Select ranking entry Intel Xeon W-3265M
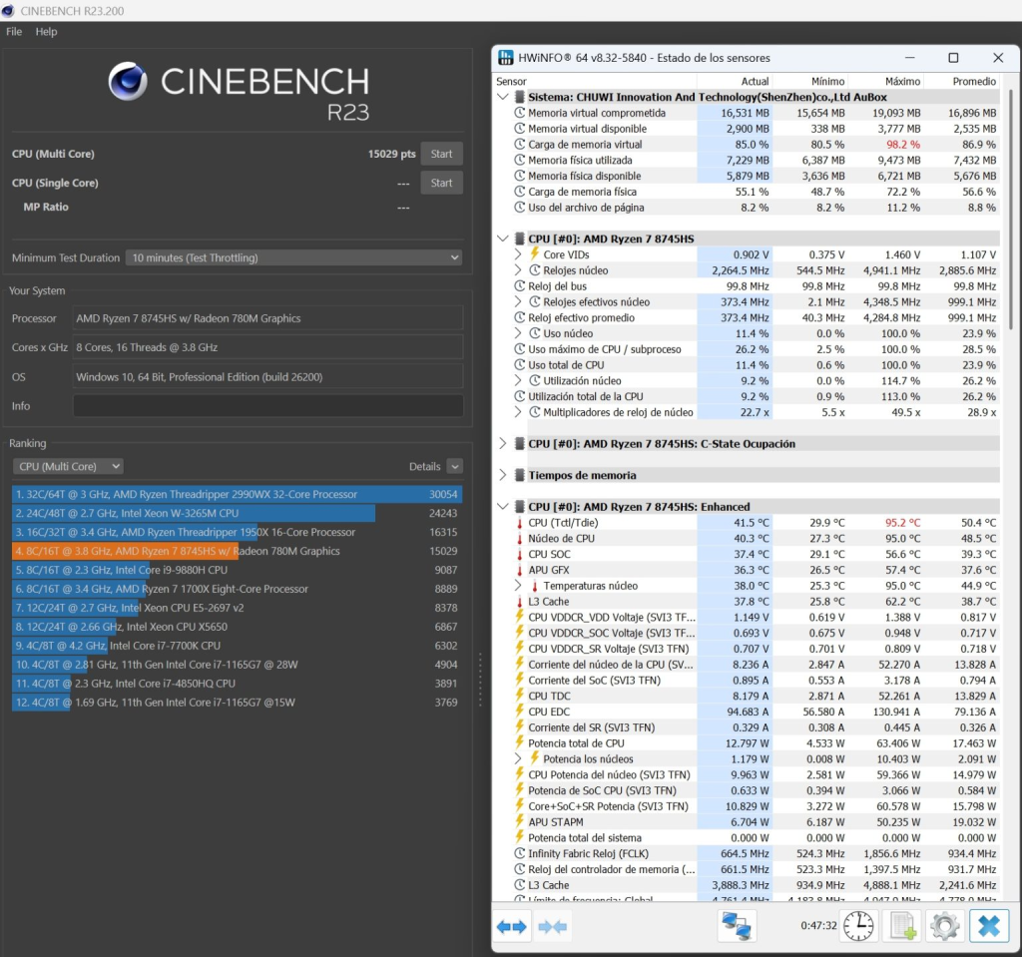1022x957 pixels. click(237, 513)
